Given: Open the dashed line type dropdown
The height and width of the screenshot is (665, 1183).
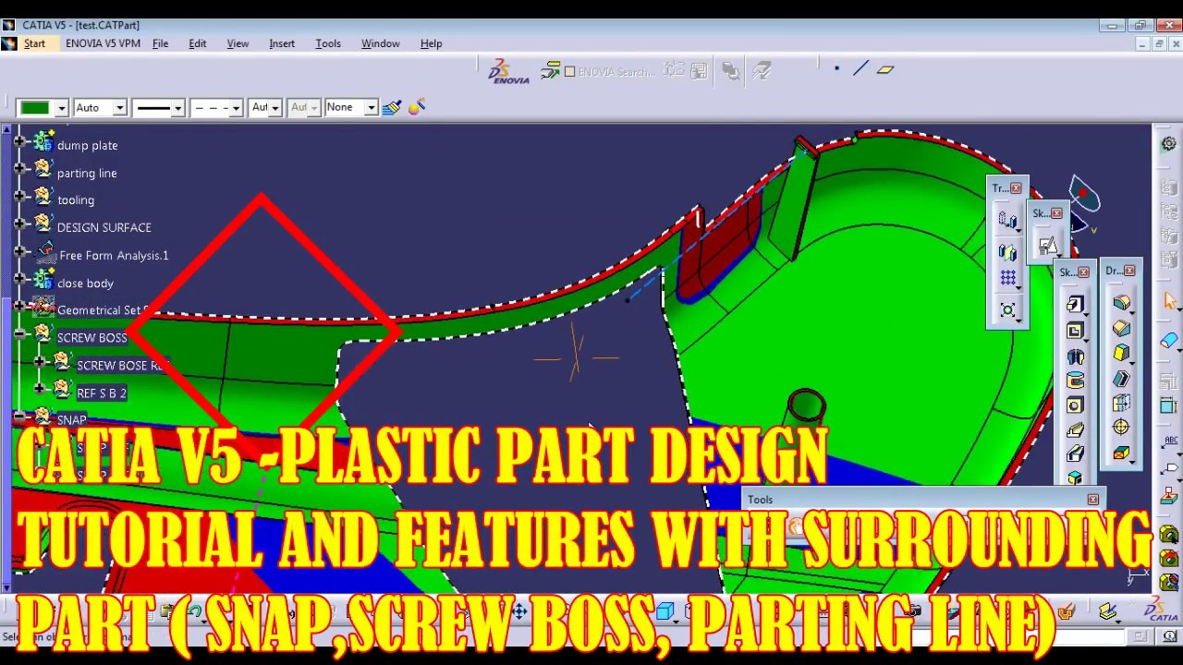Looking at the screenshot, I should tap(236, 108).
